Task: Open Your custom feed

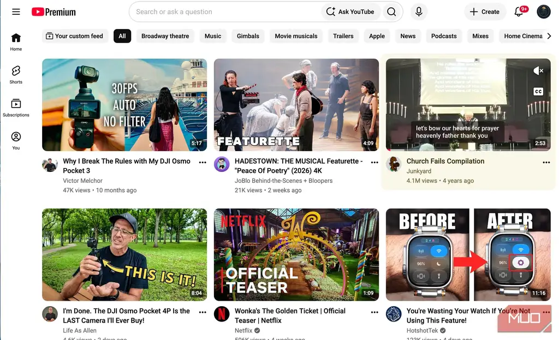Action: coord(75,36)
